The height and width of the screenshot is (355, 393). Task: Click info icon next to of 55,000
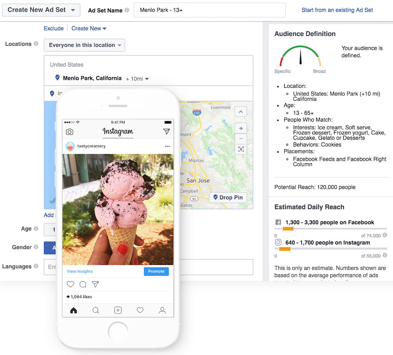[x=385, y=255]
